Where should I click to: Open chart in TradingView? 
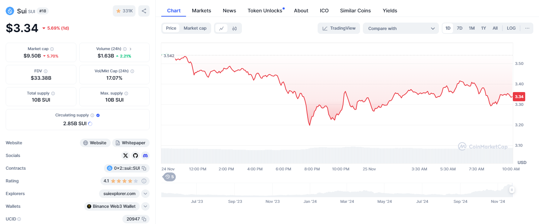338,28
